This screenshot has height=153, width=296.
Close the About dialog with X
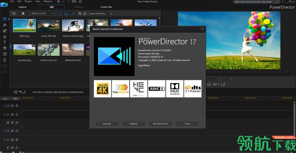[202, 29]
